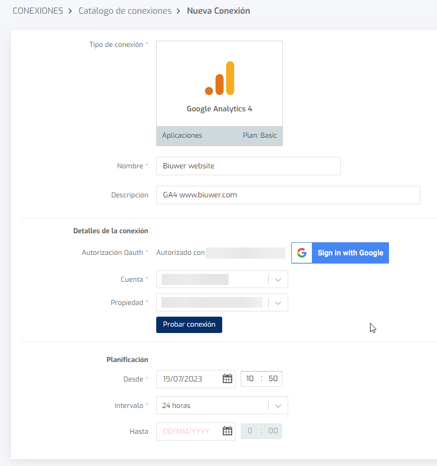Click the Plan: Basic label
The height and width of the screenshot is (466, 437).
(260, 136)
